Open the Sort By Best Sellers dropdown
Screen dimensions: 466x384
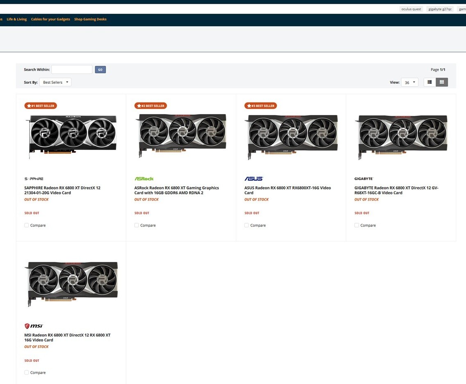click(55, 82)
